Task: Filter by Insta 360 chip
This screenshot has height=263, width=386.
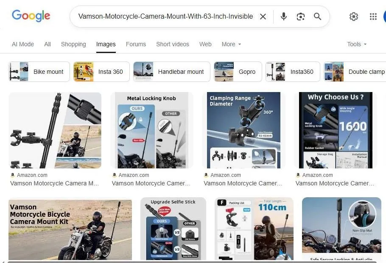Action: coord(101,72)
